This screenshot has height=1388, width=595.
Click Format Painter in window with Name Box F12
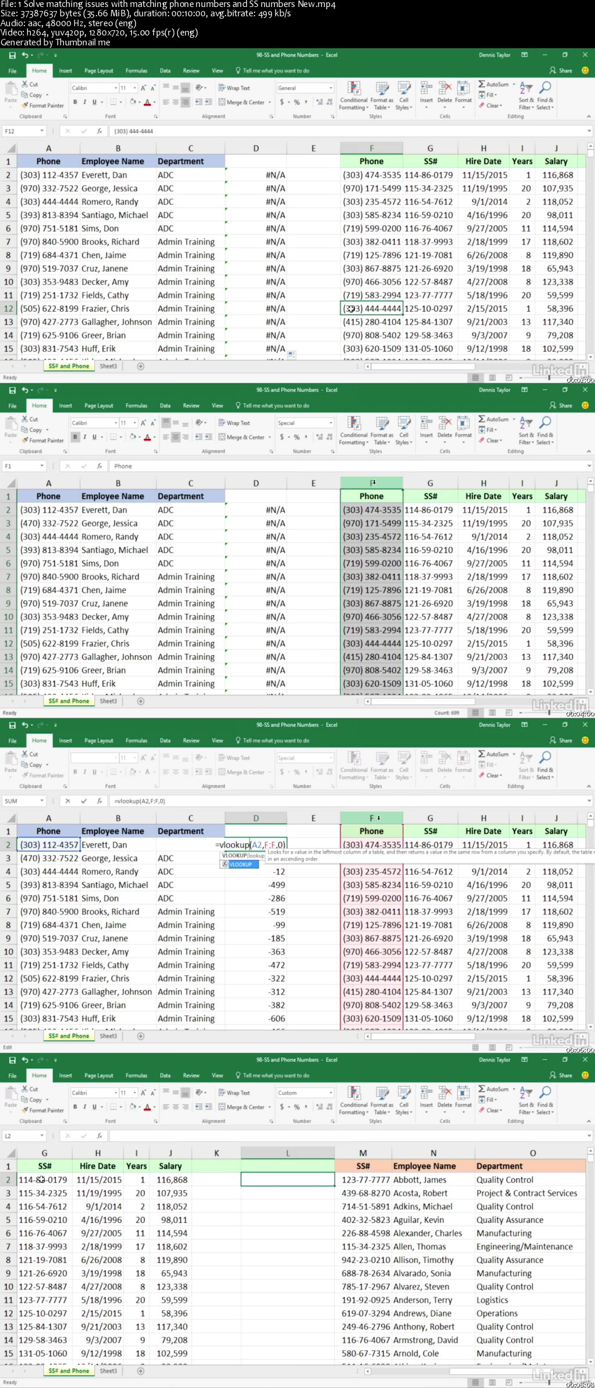click(x=43, y=105)
